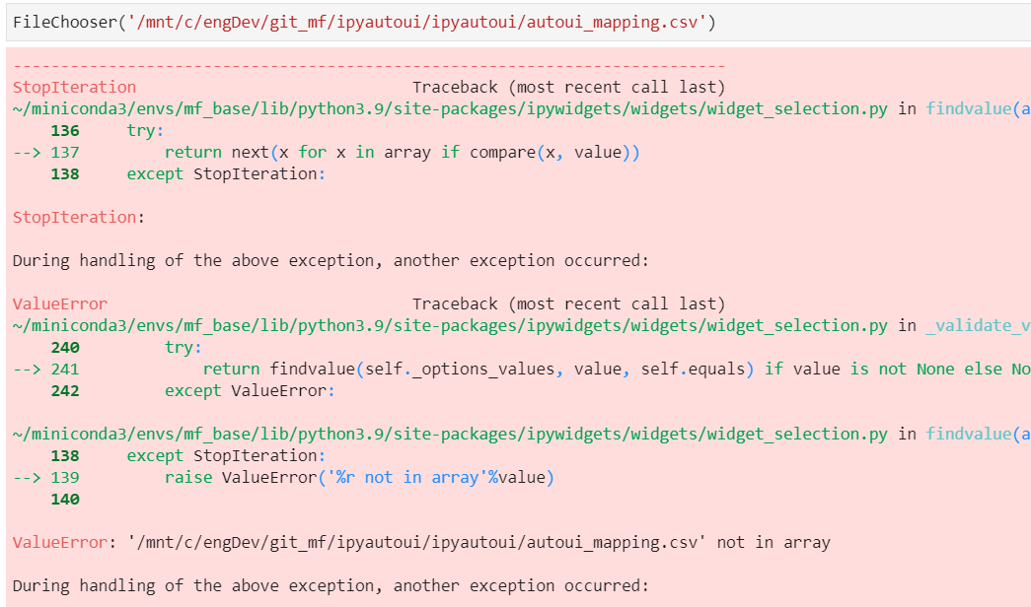Click the 'ValueError' traceback heading
The height and width of the screenshot is (607, 1031).
tap(60, 304)
